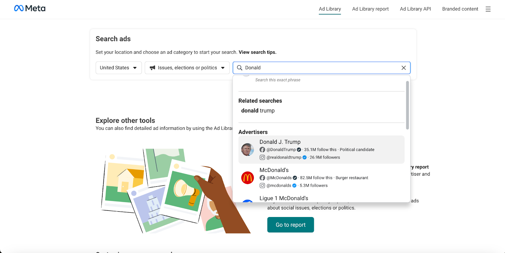The width and height of the screenshot is (505, 253).
Task: Click Search this exact phrase option
Action: (x=278, y=80)
